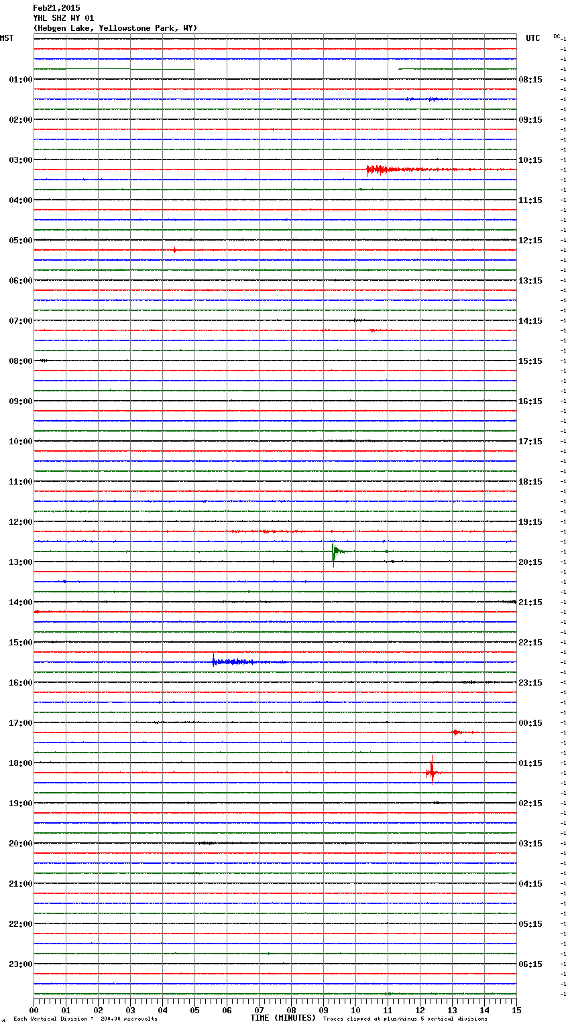Select the 09:00 MST time label

click(20, 401)
